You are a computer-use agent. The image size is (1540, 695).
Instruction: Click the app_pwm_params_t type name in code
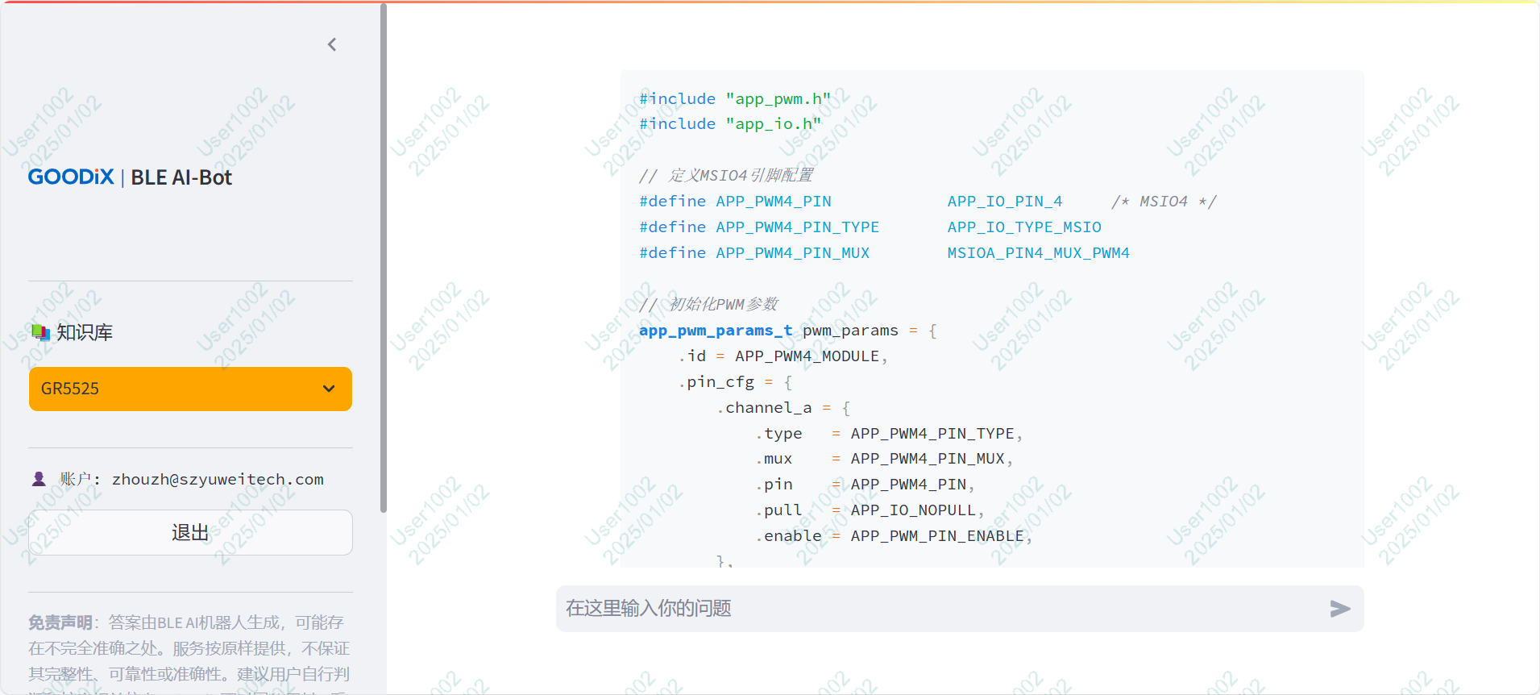pos(716,331)
